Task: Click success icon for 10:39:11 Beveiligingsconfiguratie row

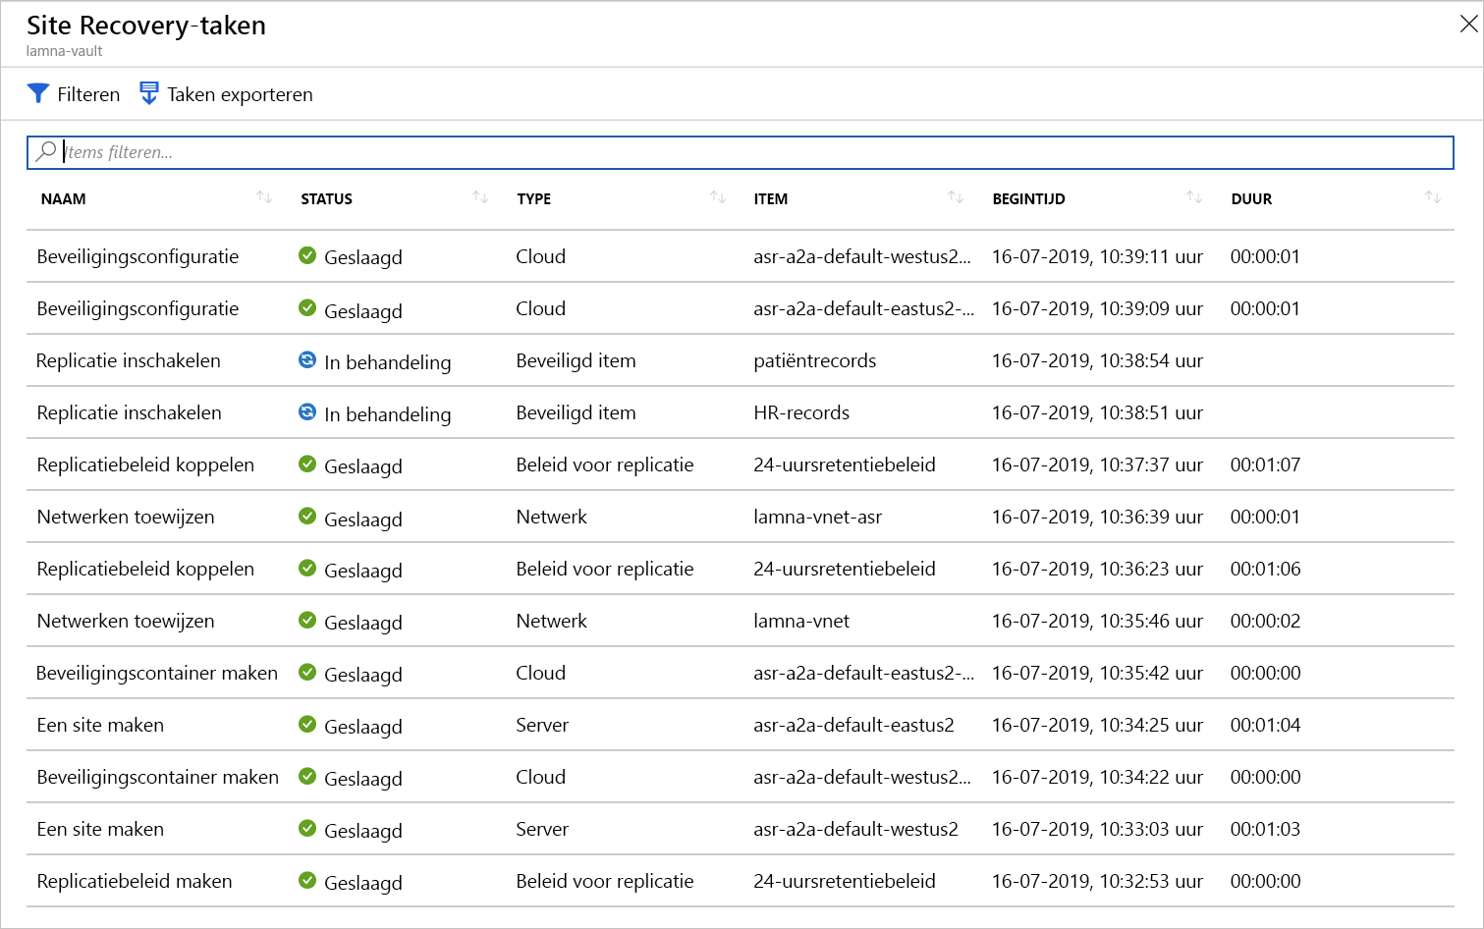Action: [x=307, y=255]
